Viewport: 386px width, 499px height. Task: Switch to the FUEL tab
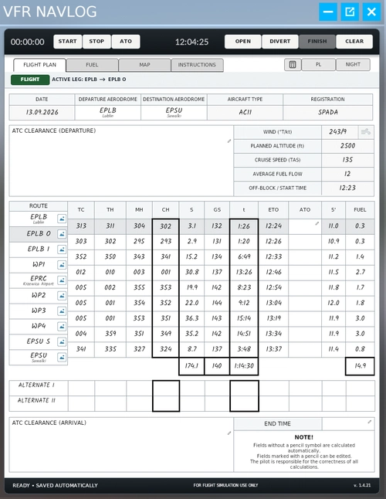(92, 65)
